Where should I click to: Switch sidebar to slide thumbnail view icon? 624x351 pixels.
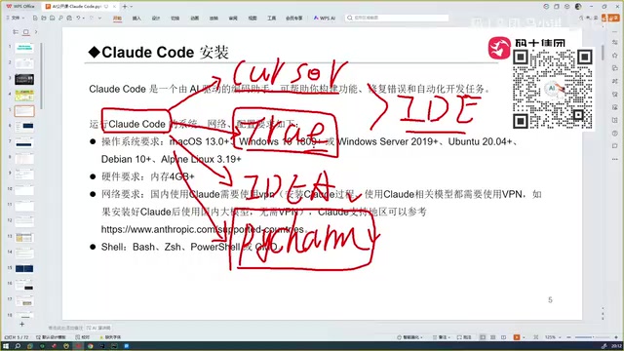tap(26, 32)
